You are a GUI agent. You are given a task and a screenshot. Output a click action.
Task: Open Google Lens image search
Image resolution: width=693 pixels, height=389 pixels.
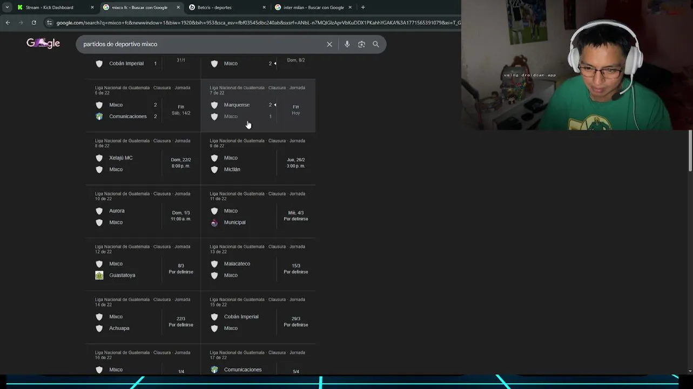point(361,44)
